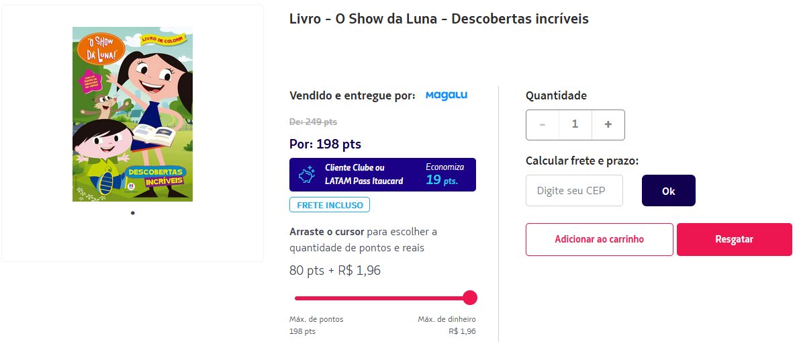The width and height of the screenshot is (797, 342).
Task: Click the Cliente Clube LATAM Pass banner
Action: pyautogui.click(x=383, y=175)
